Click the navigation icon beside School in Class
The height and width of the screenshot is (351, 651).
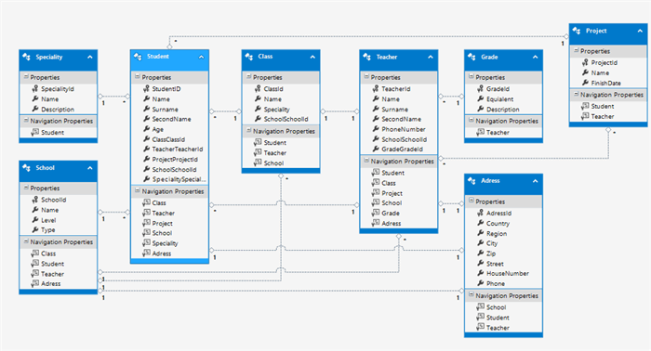258,162
